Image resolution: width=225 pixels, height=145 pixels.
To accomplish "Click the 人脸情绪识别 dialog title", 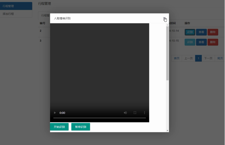I will click(x=62, y=18).
